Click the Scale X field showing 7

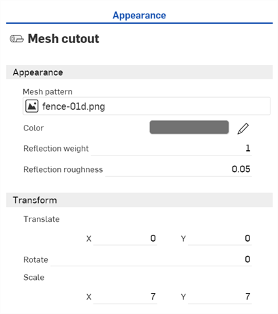(125, 297)
